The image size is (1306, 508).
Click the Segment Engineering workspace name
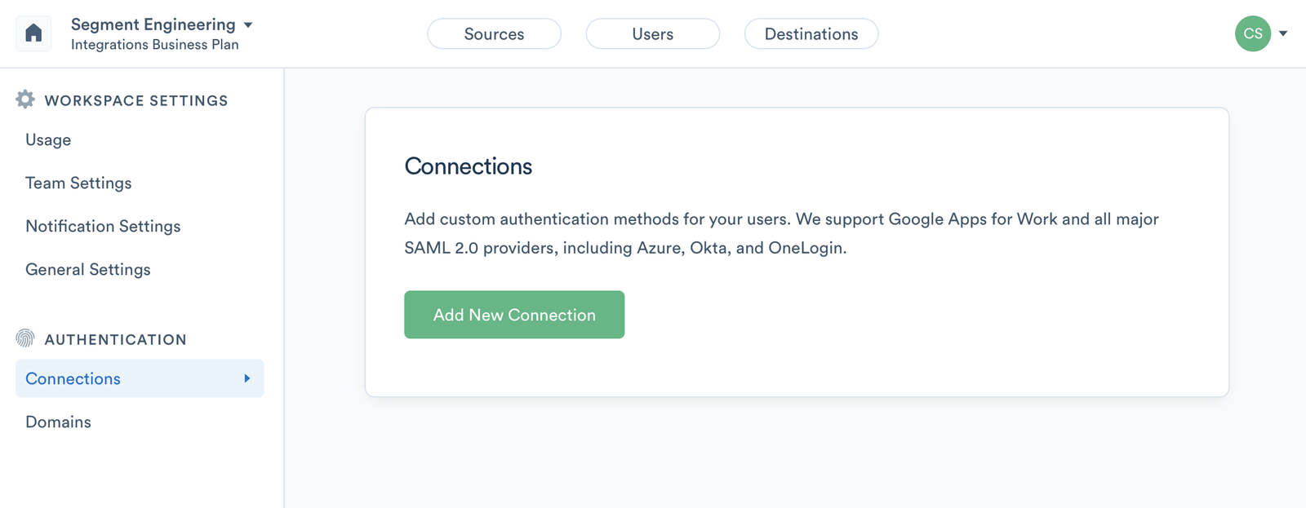click(153, 24)
